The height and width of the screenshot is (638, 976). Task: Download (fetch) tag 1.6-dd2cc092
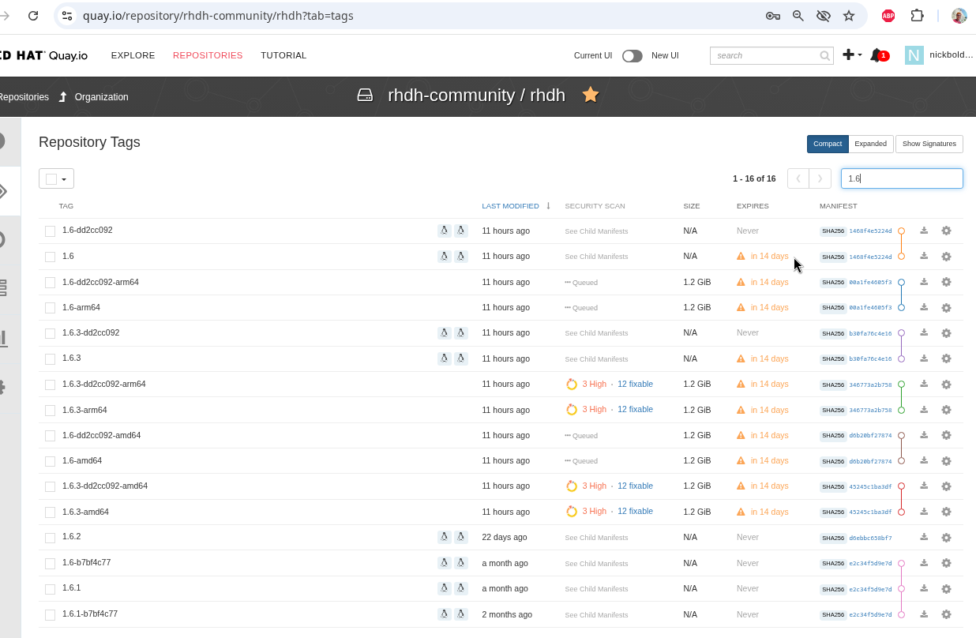click(x=924, y=231)
